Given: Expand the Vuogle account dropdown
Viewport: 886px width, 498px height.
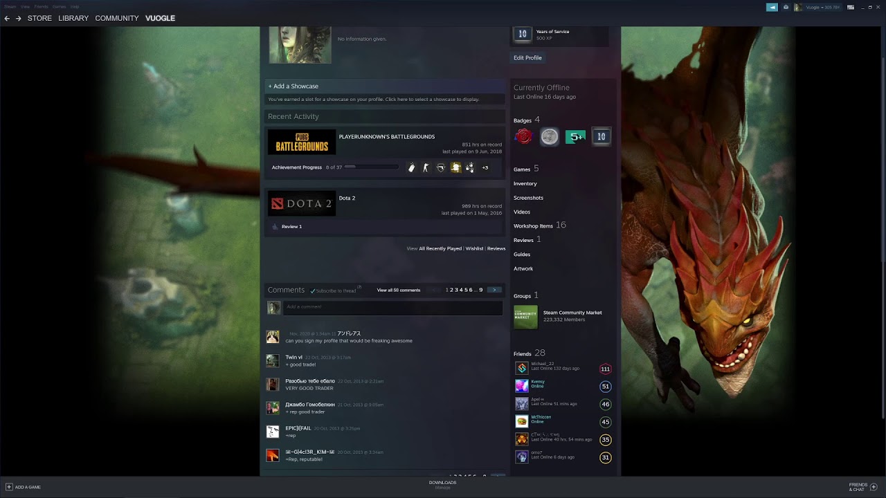Looking at the screenshot, I should tap(822, 7).
